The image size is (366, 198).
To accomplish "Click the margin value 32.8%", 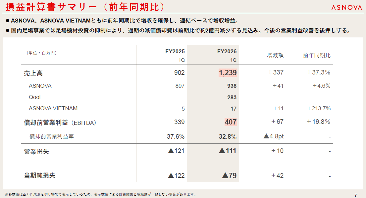I will tap(228, 136).
